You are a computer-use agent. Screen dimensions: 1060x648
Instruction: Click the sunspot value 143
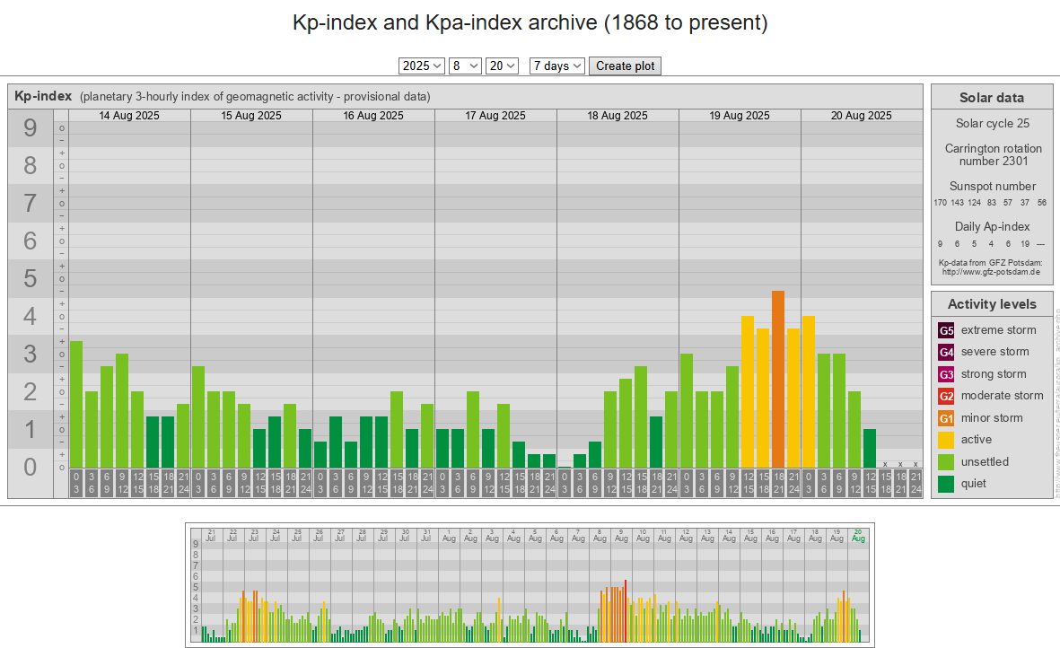click(x=957, y=203)
